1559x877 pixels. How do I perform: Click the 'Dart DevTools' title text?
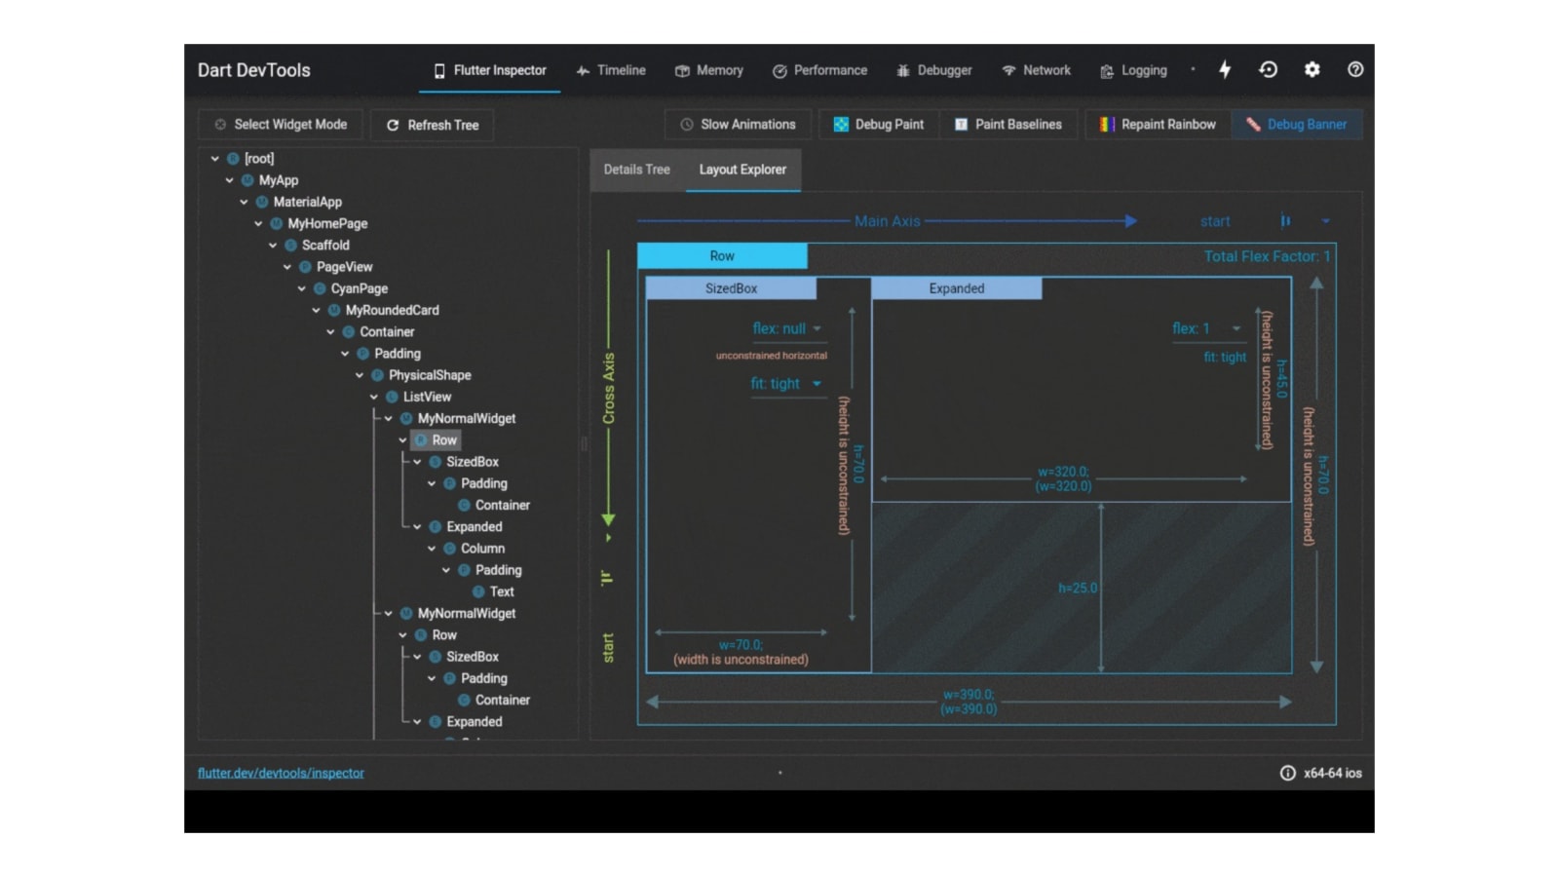tap(253, 70)
